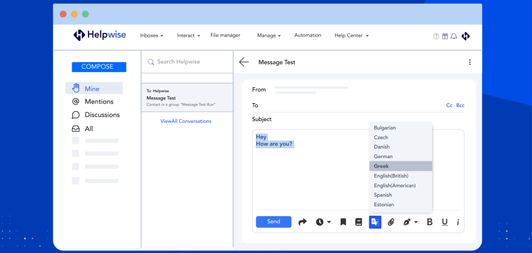The height and width of the screenshot is (253, 532).
Task: Click the attachment paperclip icon
Action: 391,222
